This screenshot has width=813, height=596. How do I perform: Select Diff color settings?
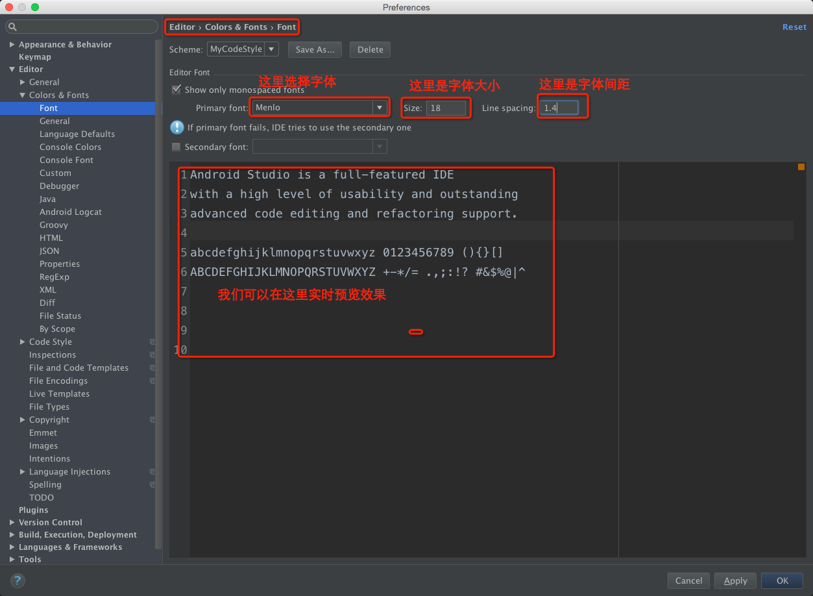pos(47,303)
